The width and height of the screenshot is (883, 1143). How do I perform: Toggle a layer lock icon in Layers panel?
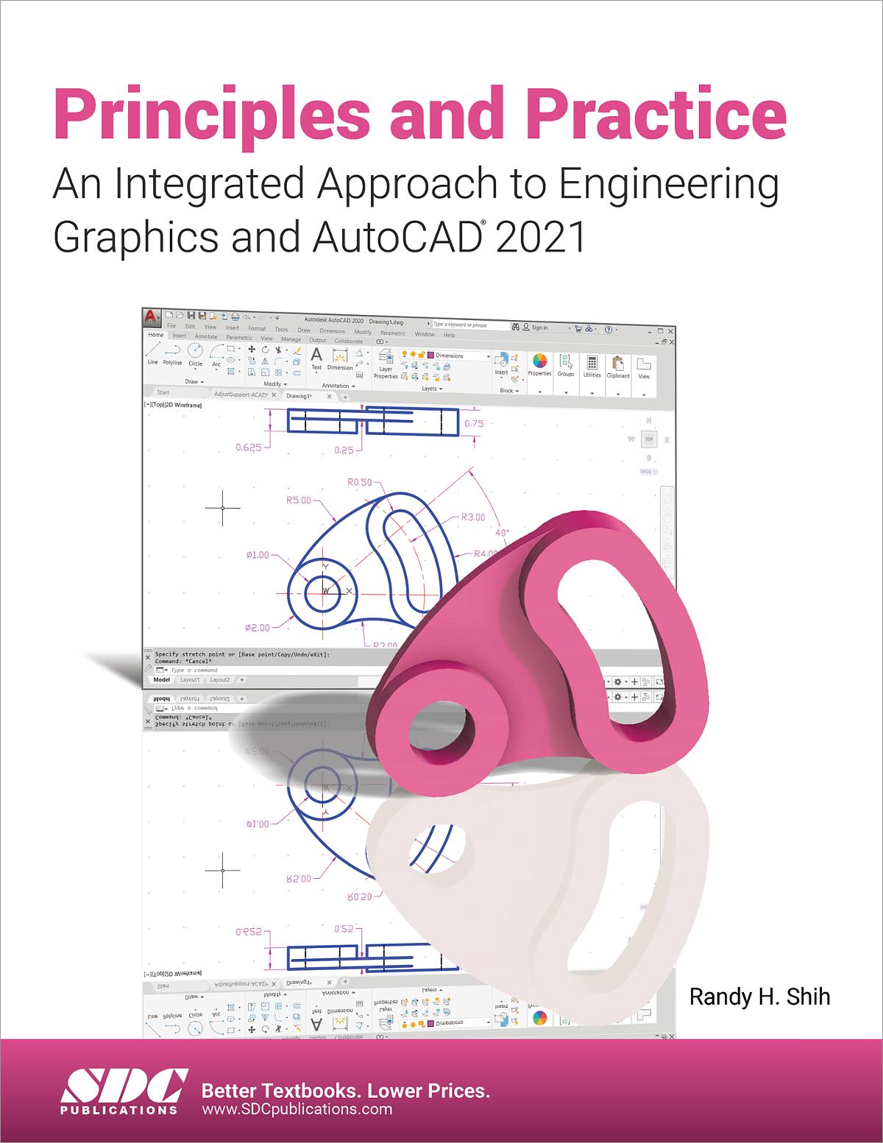pos(422,354)
